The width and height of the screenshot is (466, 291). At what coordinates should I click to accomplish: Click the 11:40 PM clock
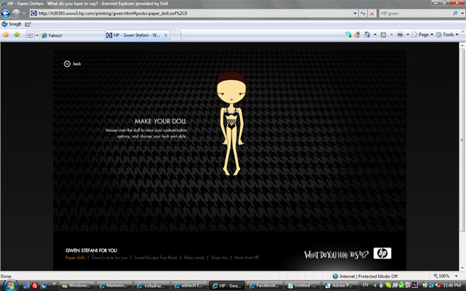[451, 286]
